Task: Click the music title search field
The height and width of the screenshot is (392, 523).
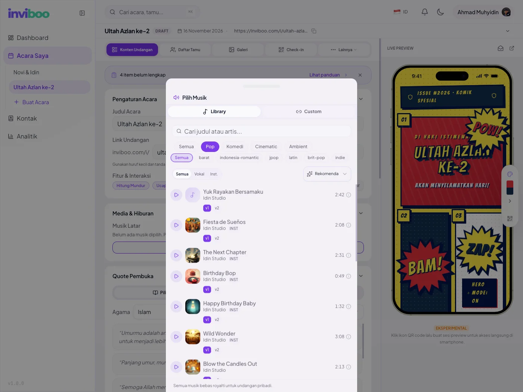Action: (261, 131)
